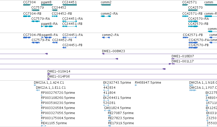Select the DME1-018E07 BAC label
217x127 pixels.
pyautogui.click(x=183, y=56)
